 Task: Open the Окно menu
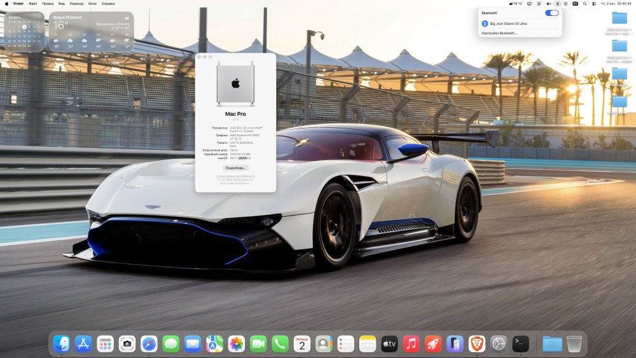[x=92, y=4]
